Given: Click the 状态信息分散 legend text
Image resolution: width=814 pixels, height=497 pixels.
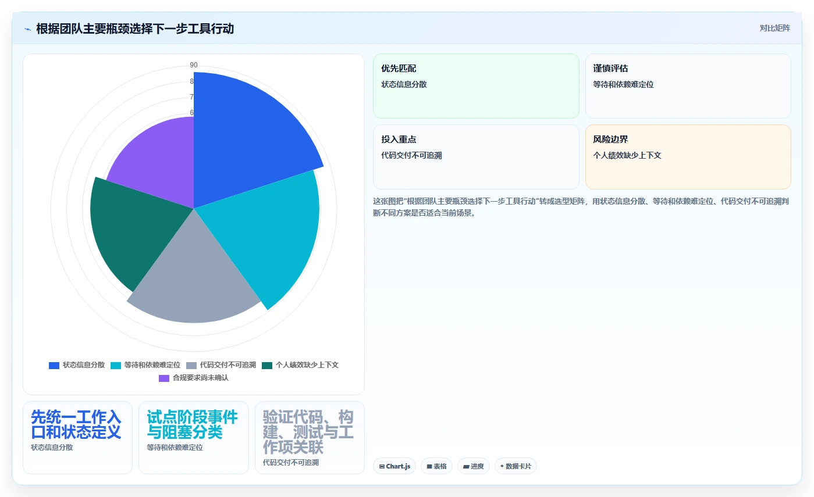Looking at the screenshot, I should (x=84, y=365).
